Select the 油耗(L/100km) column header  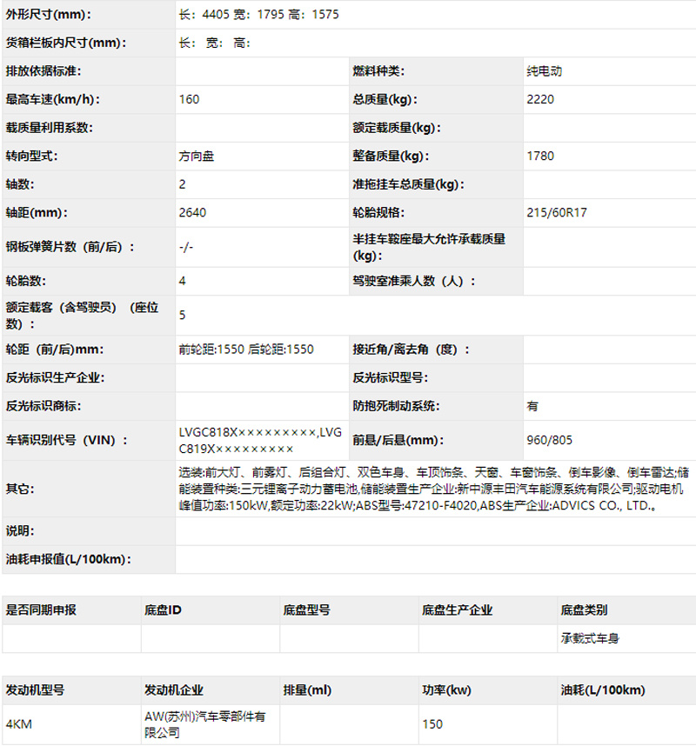[x=603, y=689]
